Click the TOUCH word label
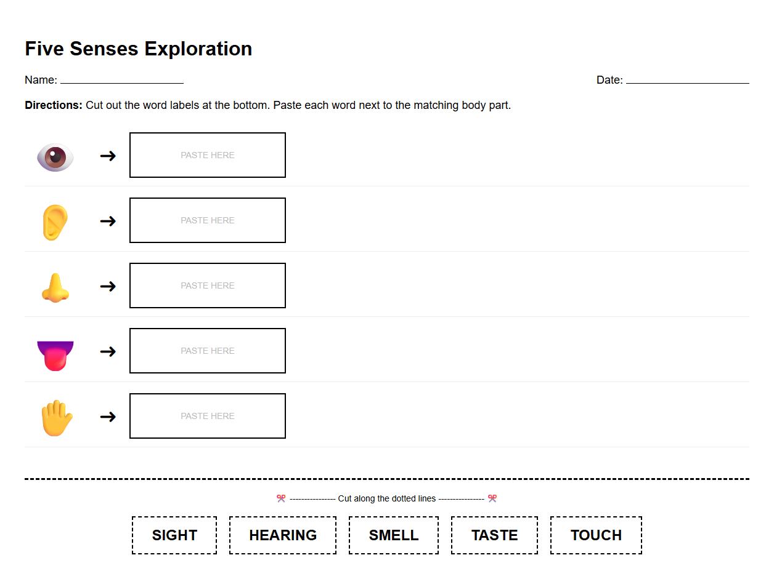774x579 pixels. point(596,535)
